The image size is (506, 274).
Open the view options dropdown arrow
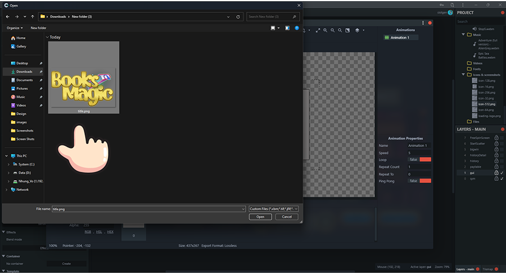278,28
